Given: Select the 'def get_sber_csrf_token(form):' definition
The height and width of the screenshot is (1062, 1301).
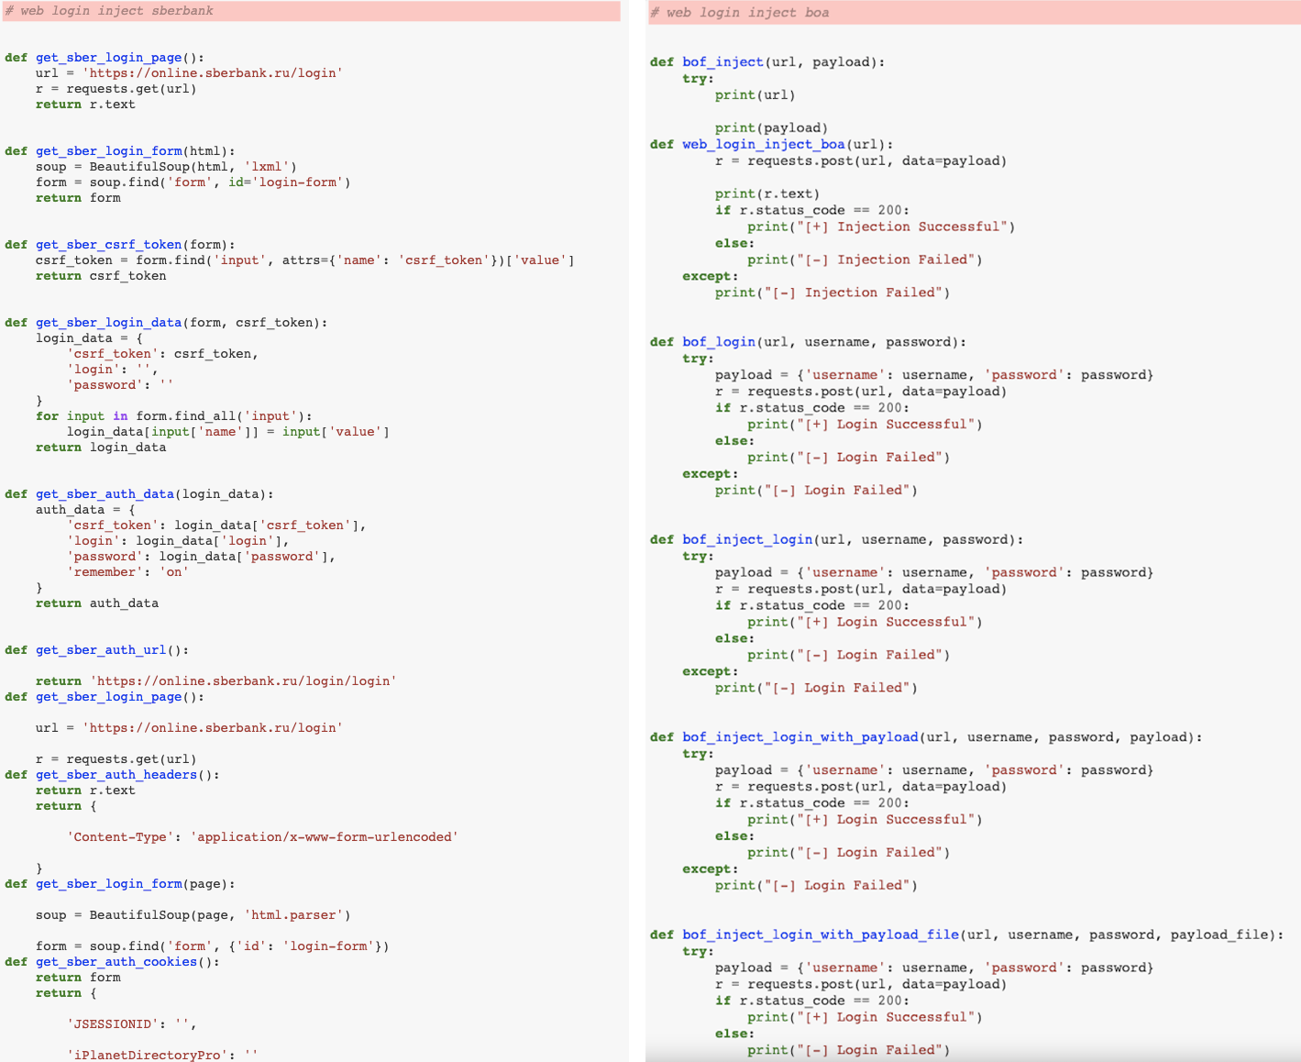Looking at the screenshot, I should (x=120, y=244).
